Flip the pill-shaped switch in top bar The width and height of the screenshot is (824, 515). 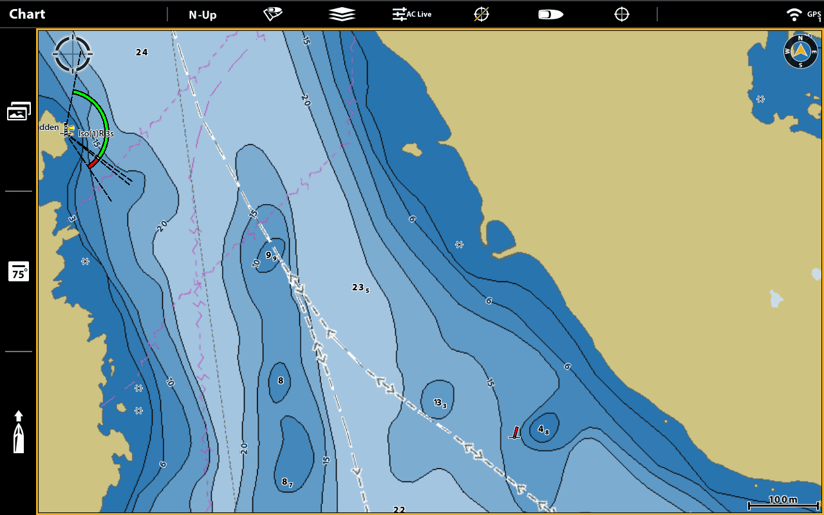pos(551,14)
